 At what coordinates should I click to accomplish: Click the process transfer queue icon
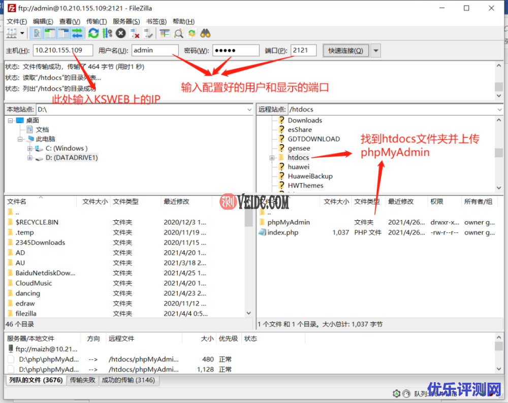coord(107,33)
